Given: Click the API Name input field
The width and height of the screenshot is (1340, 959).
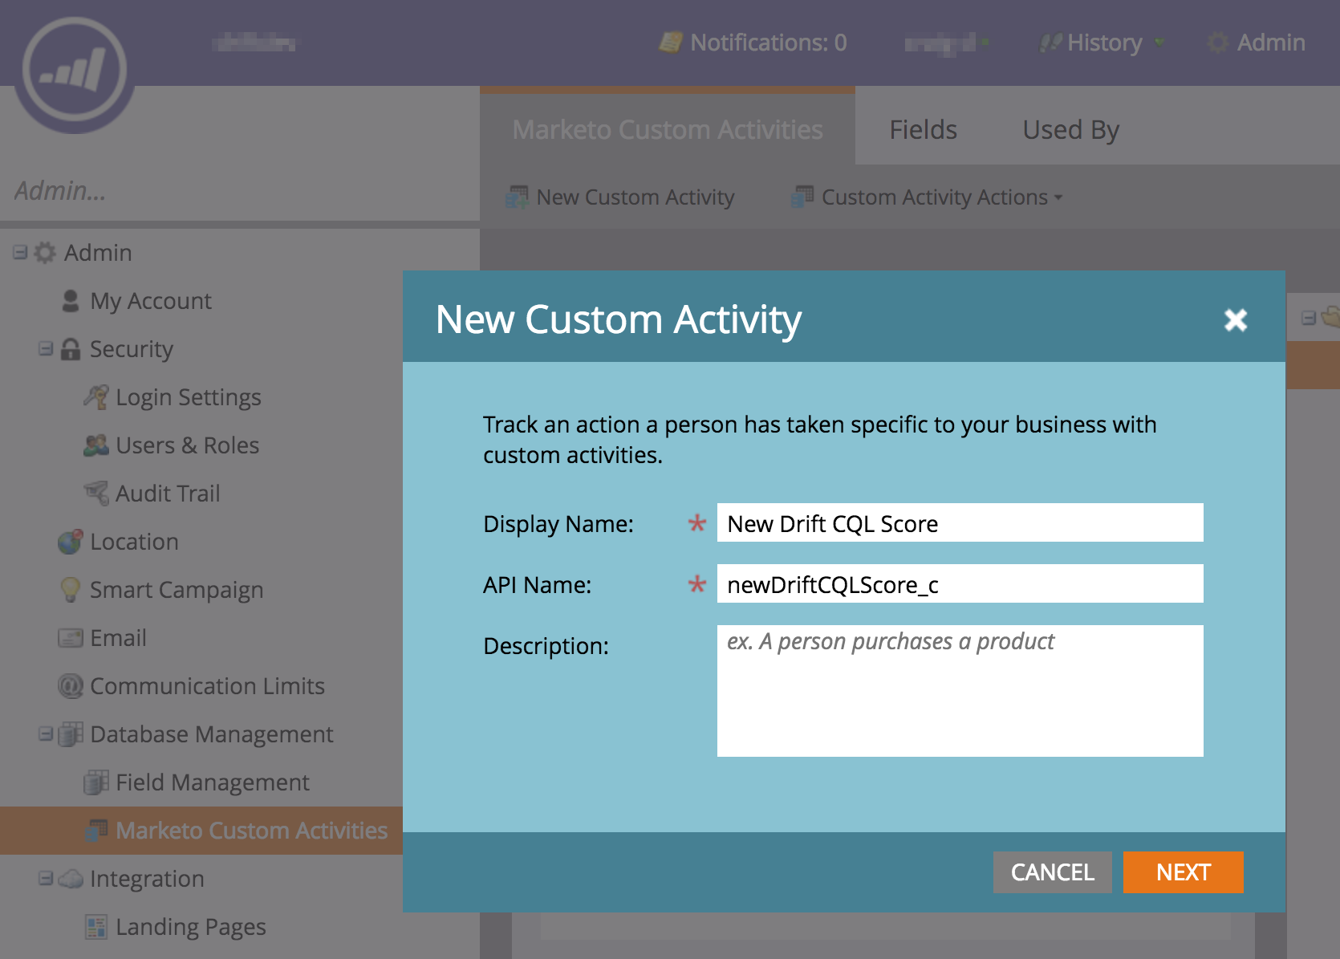Looking at the screenshot, I should pyautogui.click(x=960, y=584).
